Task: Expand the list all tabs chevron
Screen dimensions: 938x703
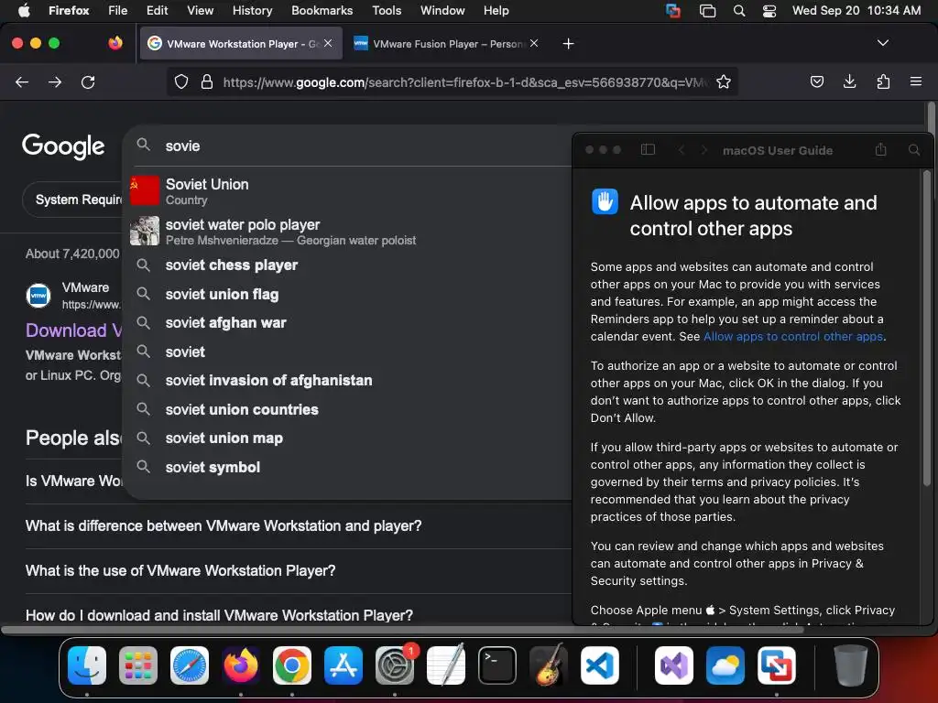Action: [882, 43]
